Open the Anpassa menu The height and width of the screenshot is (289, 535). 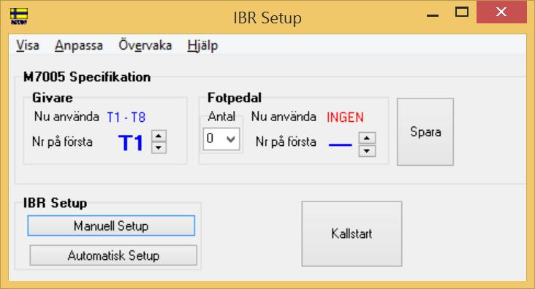click(79, 45)
